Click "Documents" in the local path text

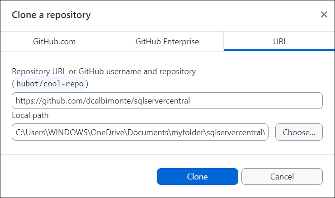coord(146,132)
